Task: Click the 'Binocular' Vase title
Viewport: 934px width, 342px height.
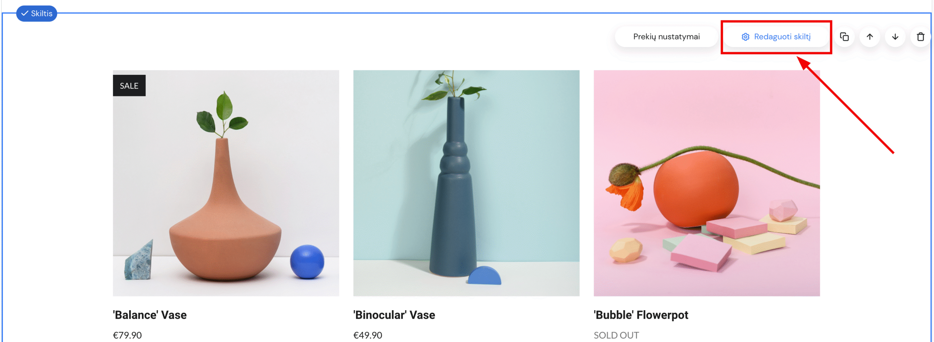Action: tap(394, 315)
